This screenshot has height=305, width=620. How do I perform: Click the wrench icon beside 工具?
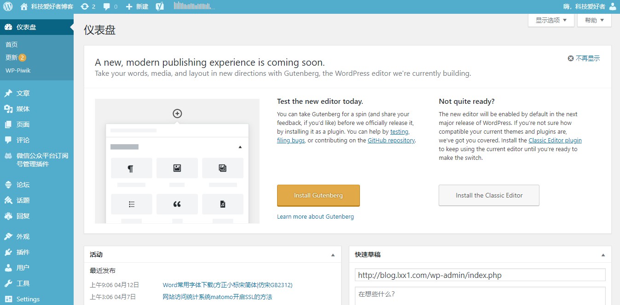point(8,283)
